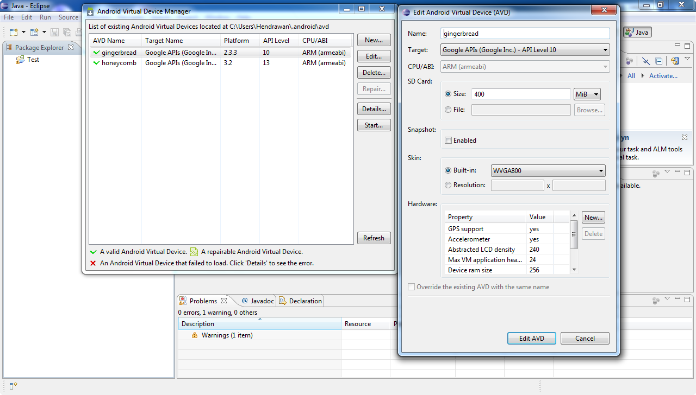Viewport: 696px width, 395px height.
Task: Switch to the Declaration tab
Action: [x=301, y=301]
